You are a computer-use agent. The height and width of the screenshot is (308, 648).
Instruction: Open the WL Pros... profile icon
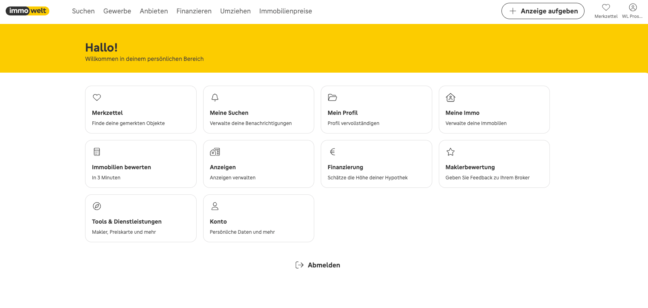click(633, 7)
